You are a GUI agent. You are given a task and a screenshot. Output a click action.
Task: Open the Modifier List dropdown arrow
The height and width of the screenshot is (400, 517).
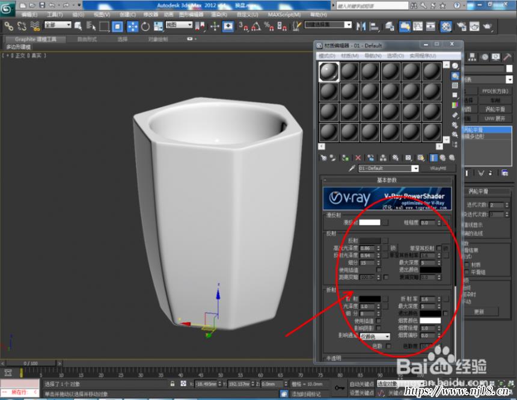(x=509, y=79)
